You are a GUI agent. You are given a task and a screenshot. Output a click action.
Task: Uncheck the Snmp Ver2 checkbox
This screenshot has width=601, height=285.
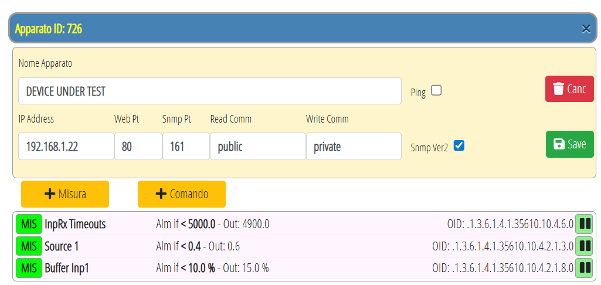pyautogui.click(x=459, y=146)
